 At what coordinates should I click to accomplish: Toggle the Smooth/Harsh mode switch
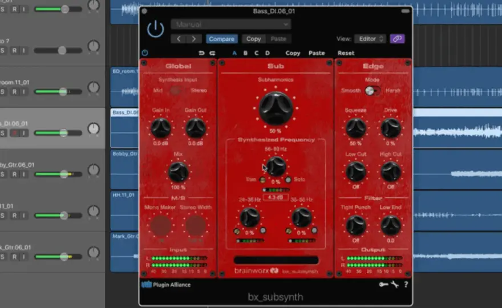[373, 91]
